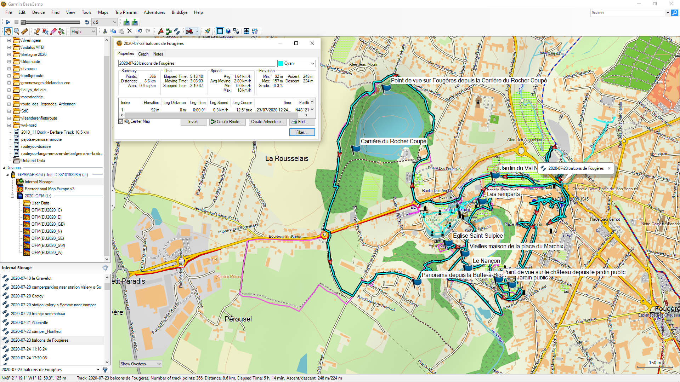Click the Print button
This screenshot has width=680, height=382.
(x=302, y=122)
